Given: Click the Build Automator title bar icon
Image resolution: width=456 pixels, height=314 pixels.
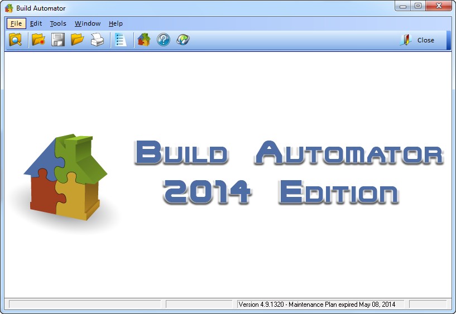Looking at the screenshot, I should click(x=9, y=8).
